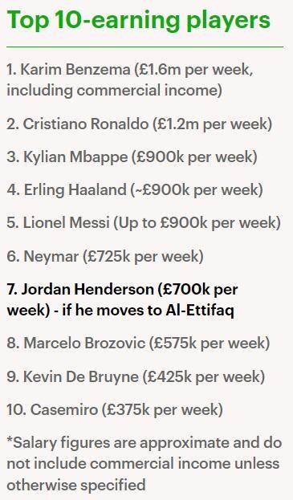
Task: Click the 'including commercial income' text line
Action: 114,90
